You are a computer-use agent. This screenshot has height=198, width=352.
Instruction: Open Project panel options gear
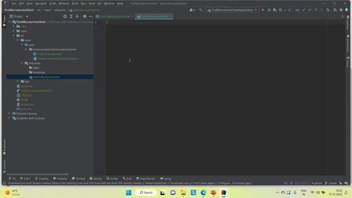pos(84,16)
